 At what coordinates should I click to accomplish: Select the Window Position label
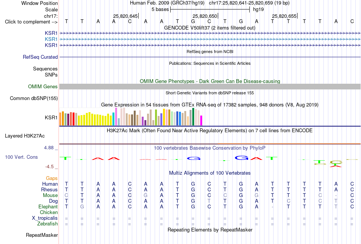click(40, 3)
